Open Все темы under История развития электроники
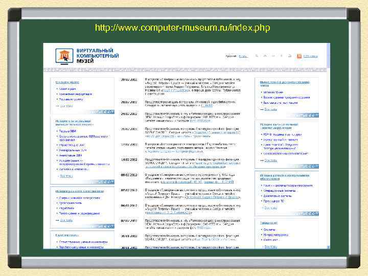 click(x=66, y=220)
